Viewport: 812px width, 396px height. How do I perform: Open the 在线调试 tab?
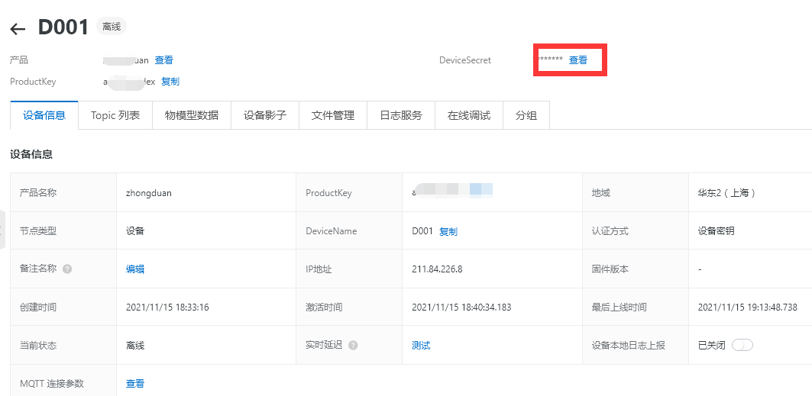click(469, 115)
